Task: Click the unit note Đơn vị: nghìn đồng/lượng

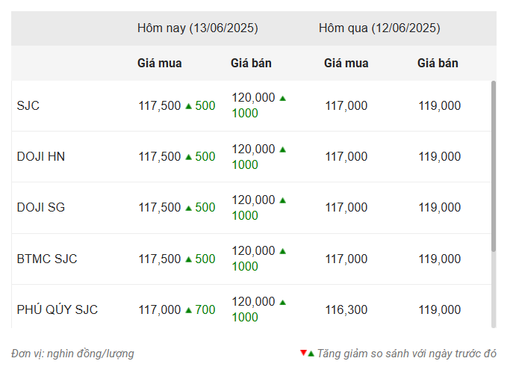Action: pyautogui.click(x=72, y=354)
